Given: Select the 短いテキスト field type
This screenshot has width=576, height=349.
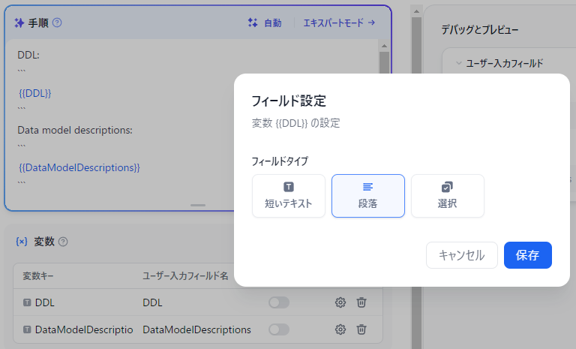Looking at the screenshot, I should [x=288, y=196].
